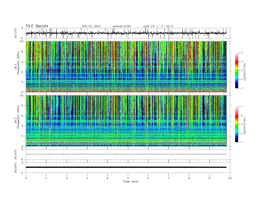Click the ch.2 PSD color scale bar
259x200 pixels.
click(x=237, y=125)
